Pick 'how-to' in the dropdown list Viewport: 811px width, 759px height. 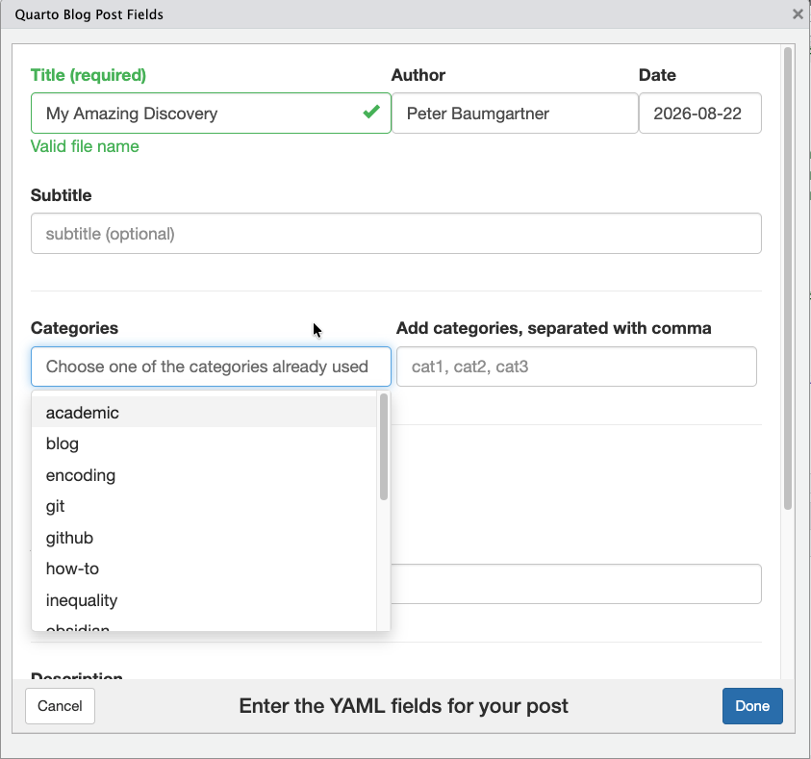[204, 569]
